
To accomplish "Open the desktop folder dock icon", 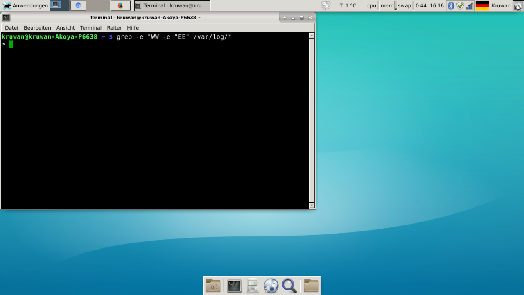I will click(213, 286).
